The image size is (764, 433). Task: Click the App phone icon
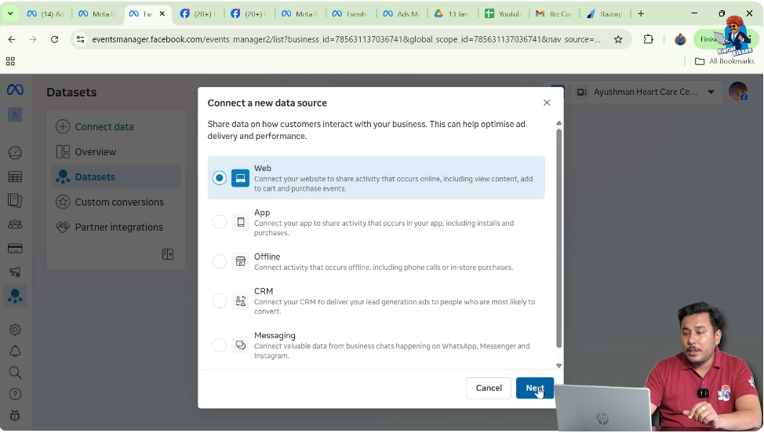[x=240, y=222]
